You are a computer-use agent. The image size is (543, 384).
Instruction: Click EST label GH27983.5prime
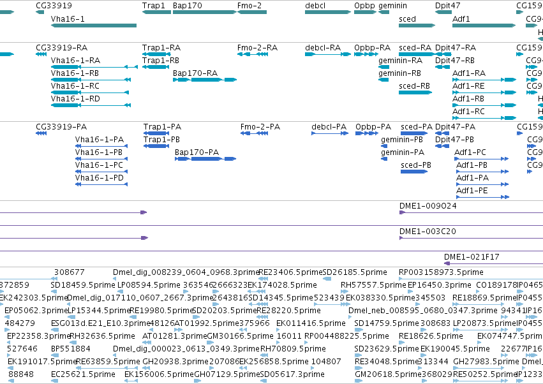486,362
